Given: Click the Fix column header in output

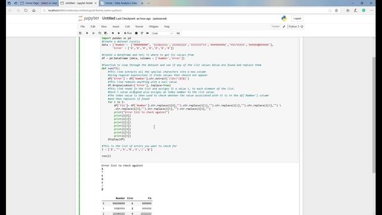Looking at the screenshot, I should point(150,198).
